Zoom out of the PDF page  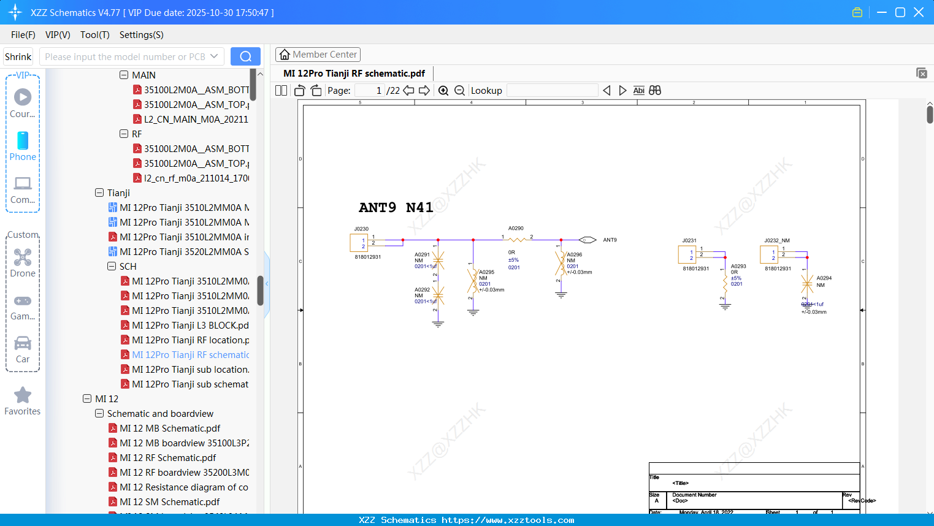point(459,90)
